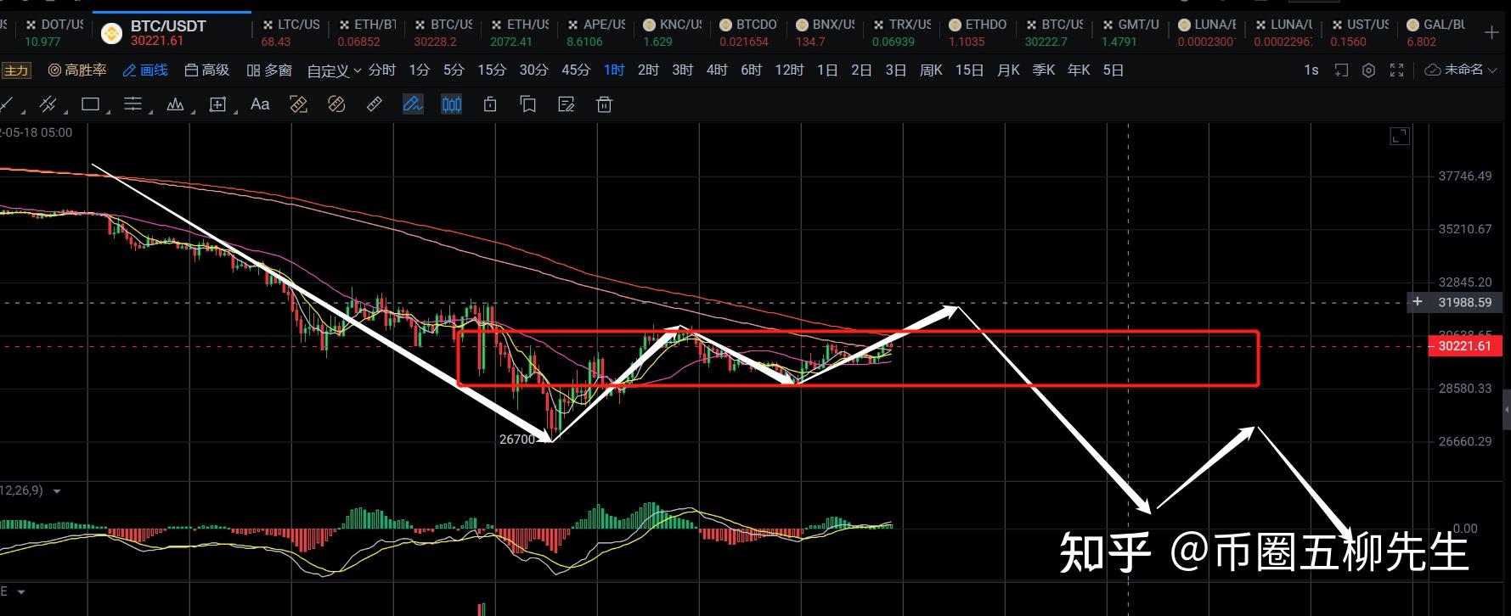
Task: Enter fullscreen mode via expand icon
Action: click(x=1396, y=70)
